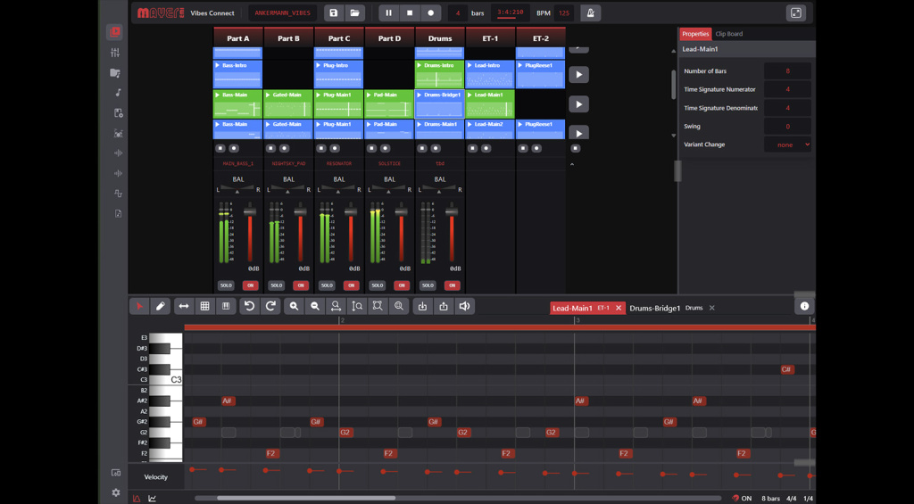Select the Drums-Bridge1 editor tab
Viewport: 914px width, 504px height.
pos(654,309)
